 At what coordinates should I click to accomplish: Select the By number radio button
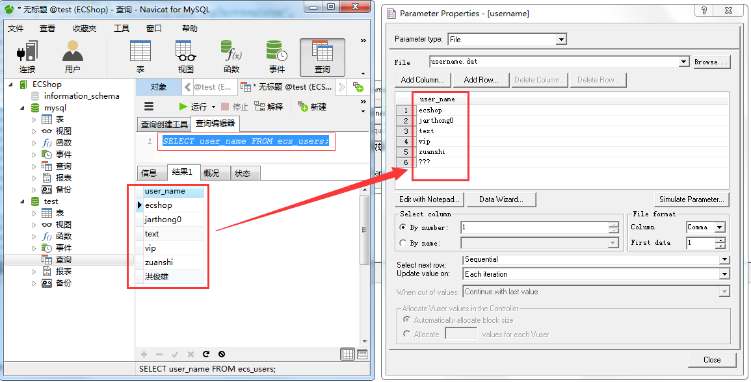[x=402, y=227]
